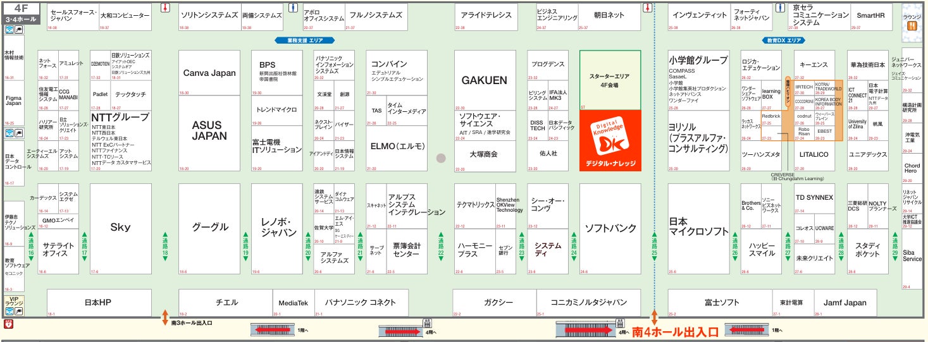Click the 通路18 aisle marker
The height and width of the screenshot is (342, 928).
165,248
